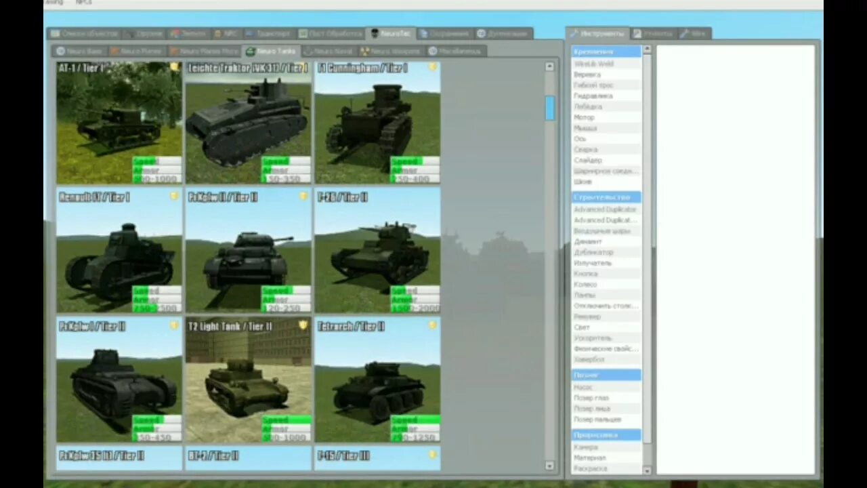The height and width of the screenshot is (488, 867).
Task: Select the Колесо tool
Action: [x=606, y=285]
